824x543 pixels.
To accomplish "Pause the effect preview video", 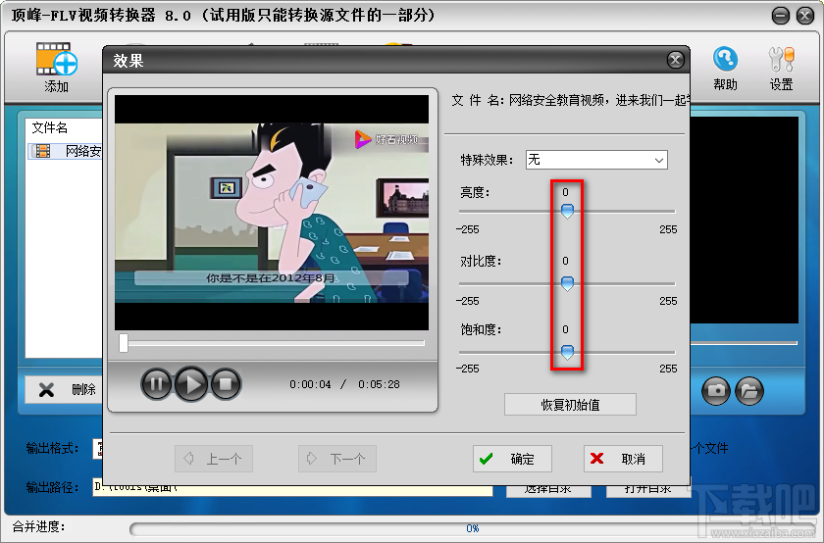I will point(156,384).
